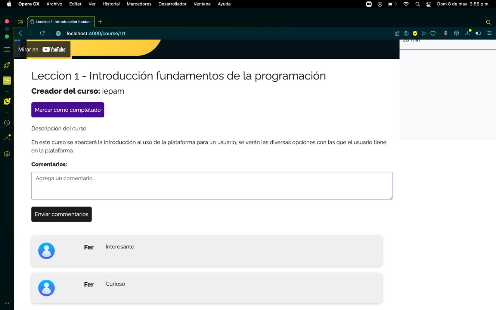
Task: Bookmark page with the heart icon
Action: pyautogui.click(x=433, y=33)
